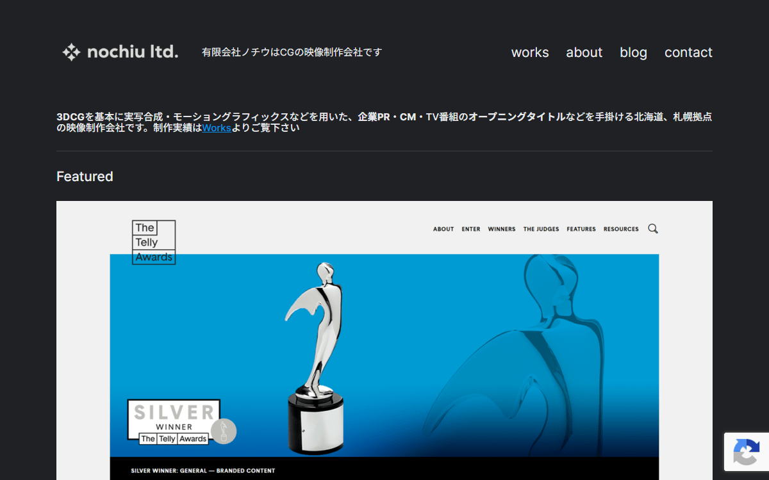
Task: Click THE JUDGES in the Telly Awards image
Action: pos(542,229)
